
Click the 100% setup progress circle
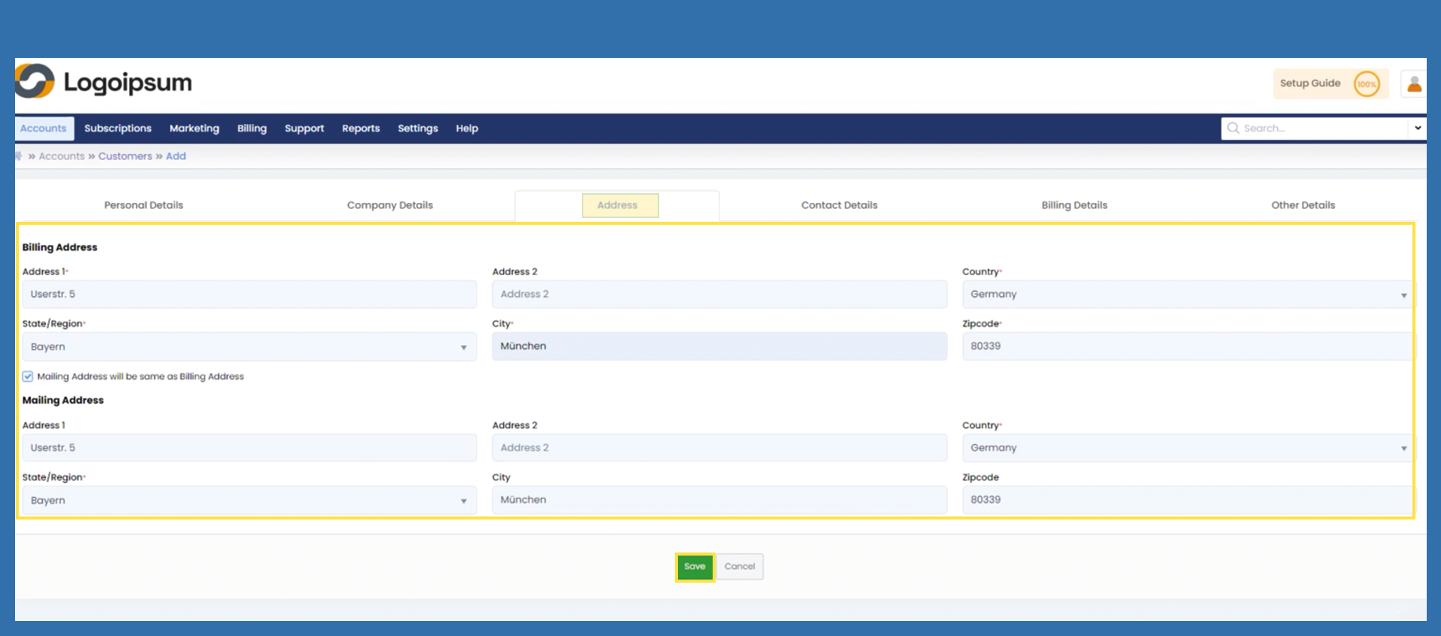point(1366,84)
